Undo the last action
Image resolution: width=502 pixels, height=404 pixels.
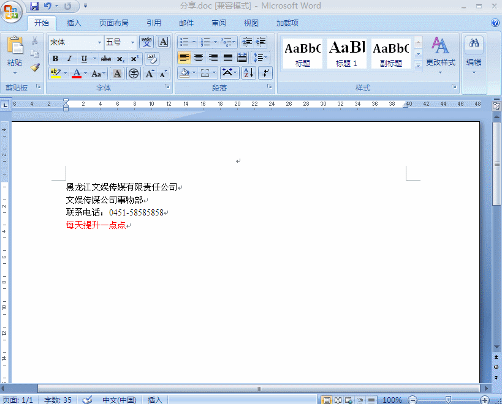(x=47, y=6)
